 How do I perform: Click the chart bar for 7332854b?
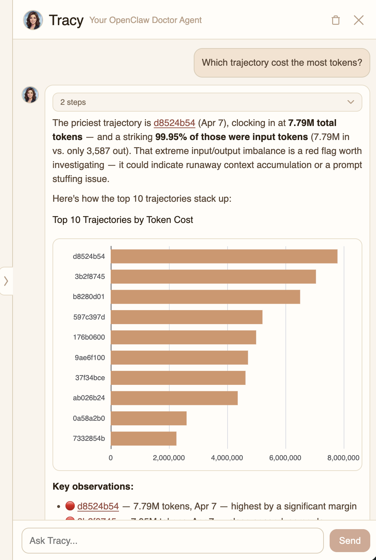pos(144,438)
